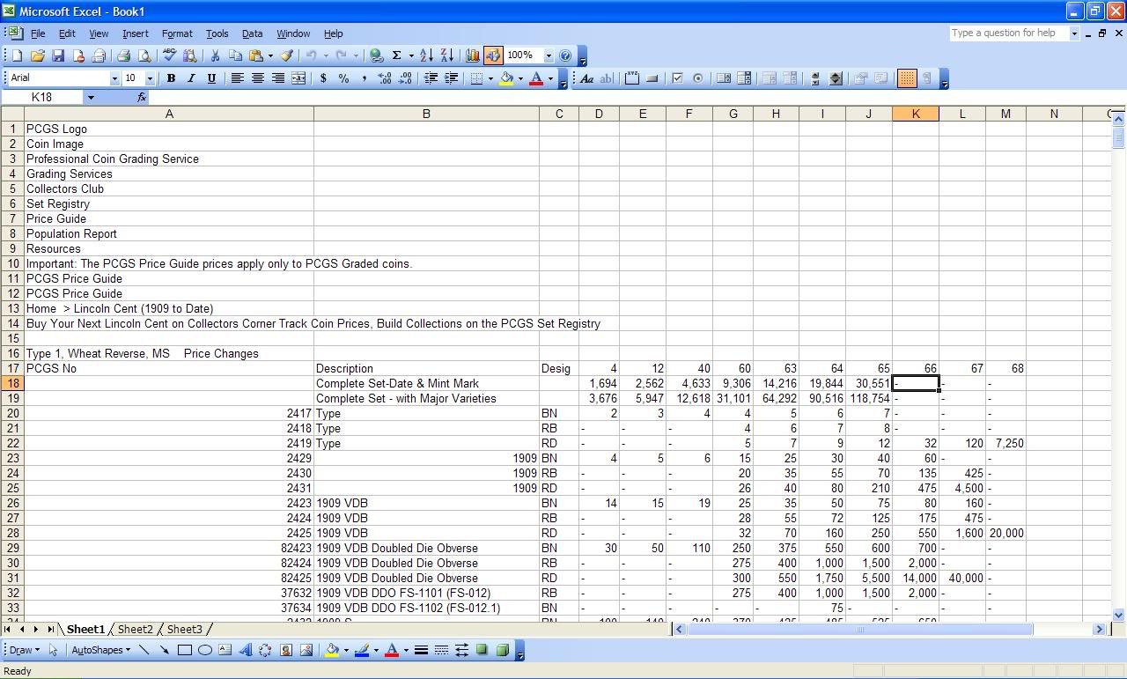Expand the Borders dropdown arrow

(490, 78)
